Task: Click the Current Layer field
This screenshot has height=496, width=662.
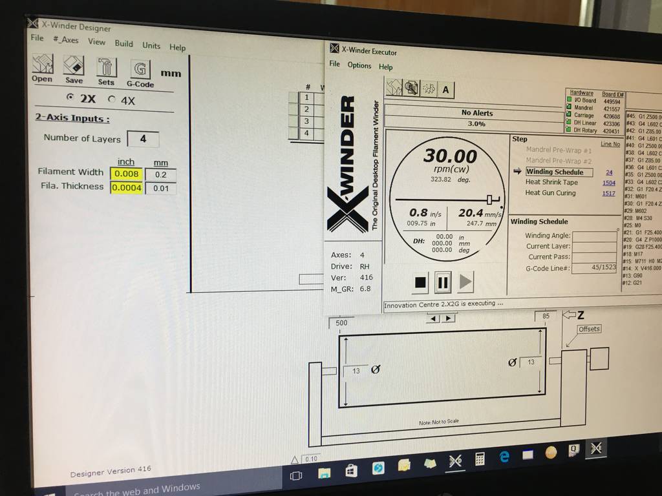Action: [595, 247]
